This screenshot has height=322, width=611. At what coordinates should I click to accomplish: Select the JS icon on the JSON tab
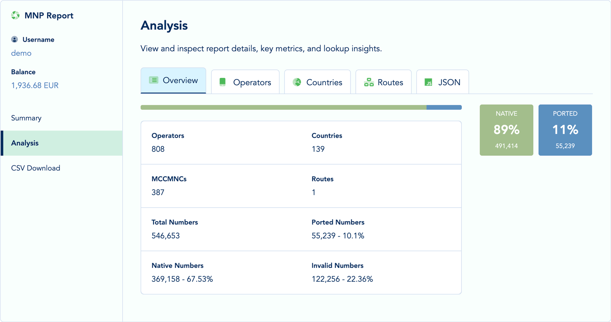[429, 82]
